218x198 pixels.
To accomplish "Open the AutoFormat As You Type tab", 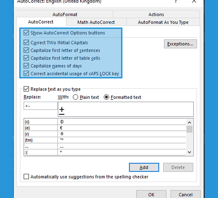I will click(163, 22).
